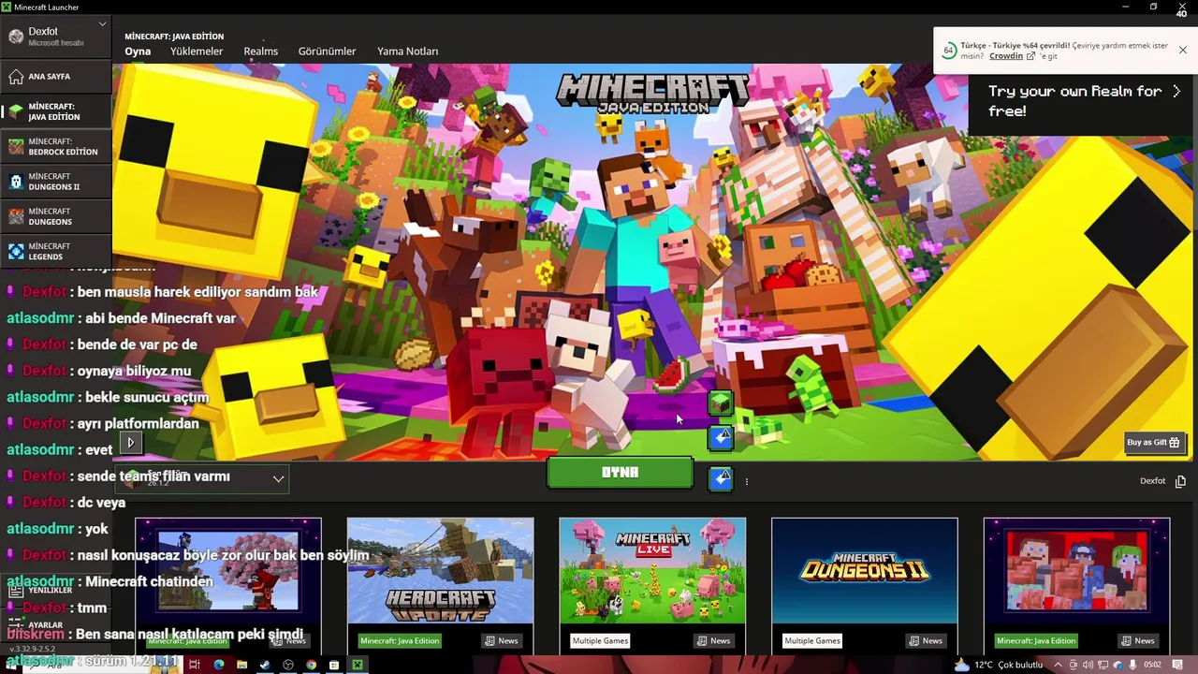Click the Minecraft Java Edition logo on banner
Viewport: 1198px width, 674px height.
(652, 94)
